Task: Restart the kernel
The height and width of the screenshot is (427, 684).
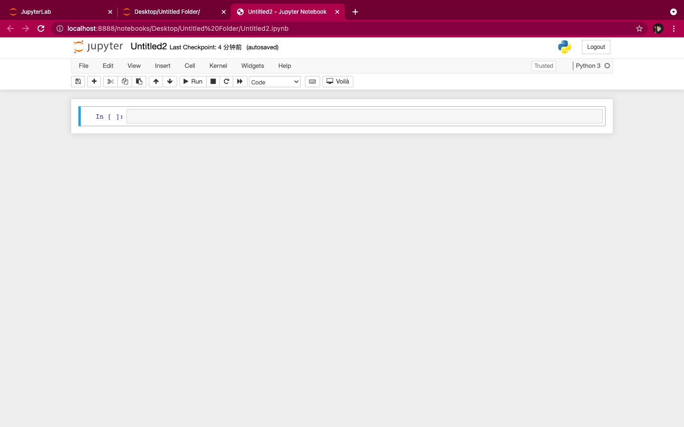Action: tap(226, 81)
